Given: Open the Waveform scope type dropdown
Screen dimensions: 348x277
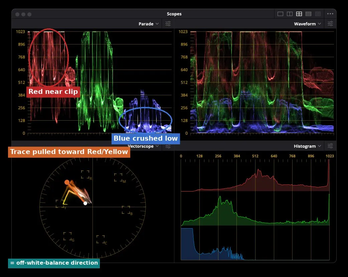Looking at the screenshot, I should click(x=307, y=24).
